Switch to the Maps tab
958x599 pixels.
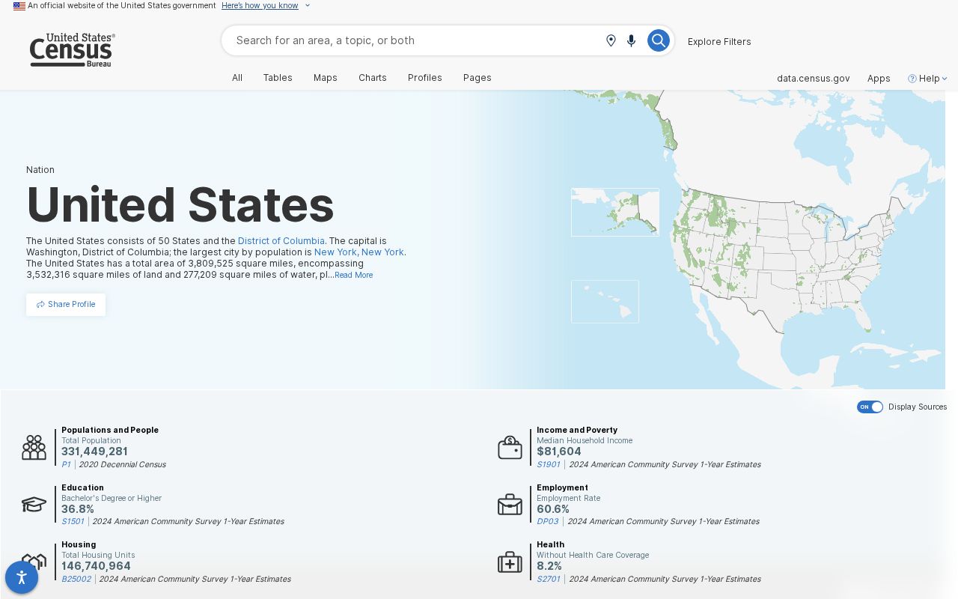[x=326, y=78]
